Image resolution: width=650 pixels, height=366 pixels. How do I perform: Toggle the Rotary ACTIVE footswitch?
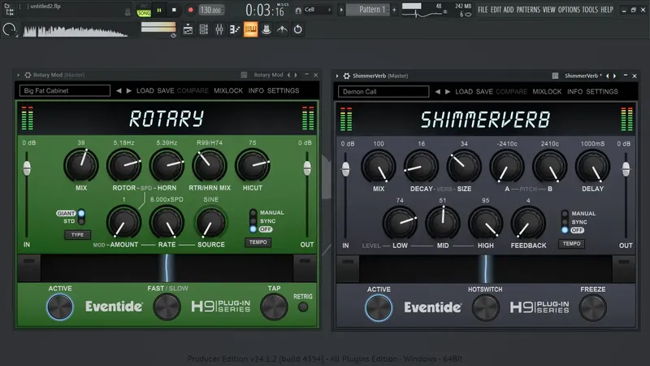(x=59, y=307)
